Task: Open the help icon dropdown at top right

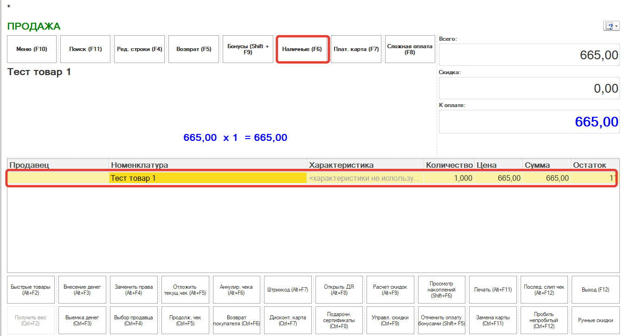Action: [611, 26]
